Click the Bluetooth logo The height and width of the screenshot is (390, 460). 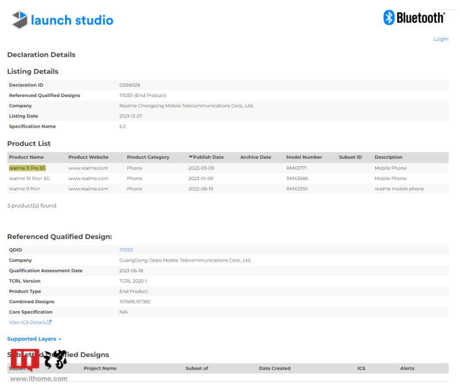click(x=414, y=18)
